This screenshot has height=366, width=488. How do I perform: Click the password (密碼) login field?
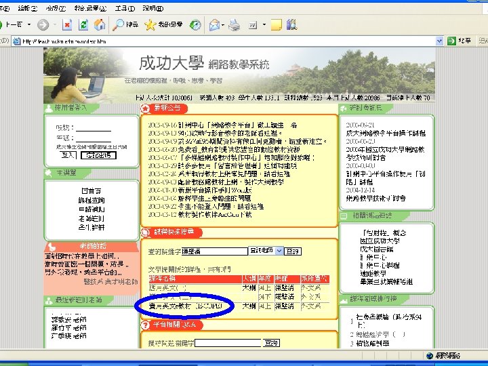click(94, 138)
